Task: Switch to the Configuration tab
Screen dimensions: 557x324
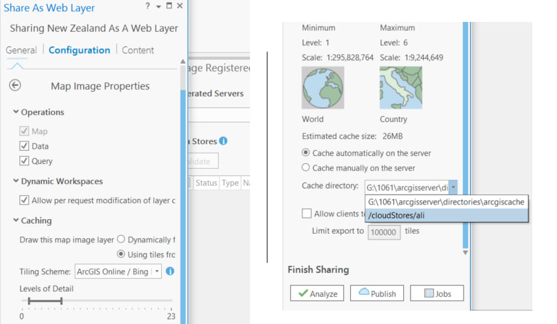Action: (79, 50)
